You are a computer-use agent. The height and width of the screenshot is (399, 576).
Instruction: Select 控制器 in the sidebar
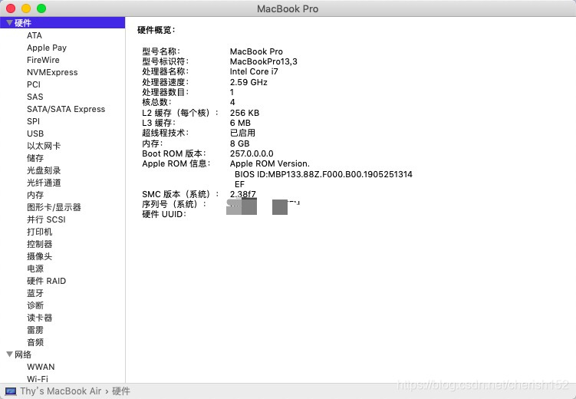tap(40, 244)
